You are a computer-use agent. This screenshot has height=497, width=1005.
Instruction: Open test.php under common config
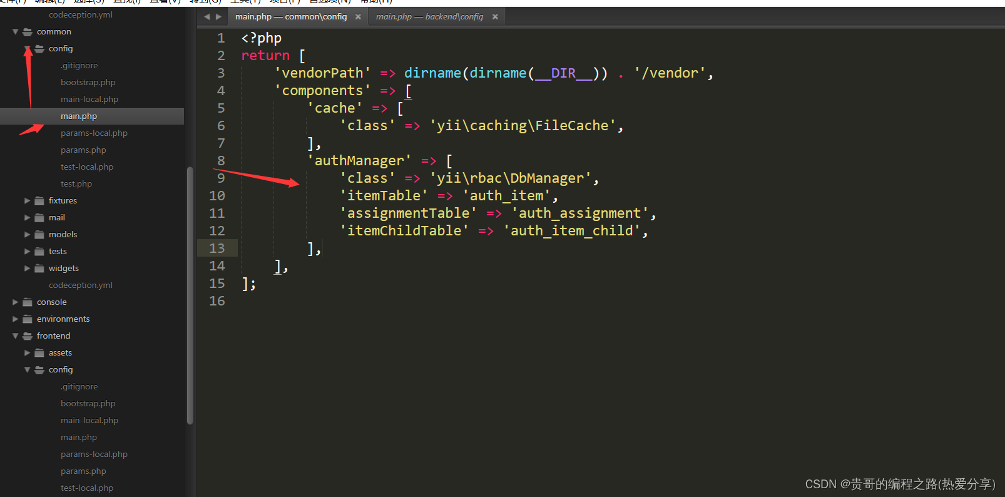(76, 184)
